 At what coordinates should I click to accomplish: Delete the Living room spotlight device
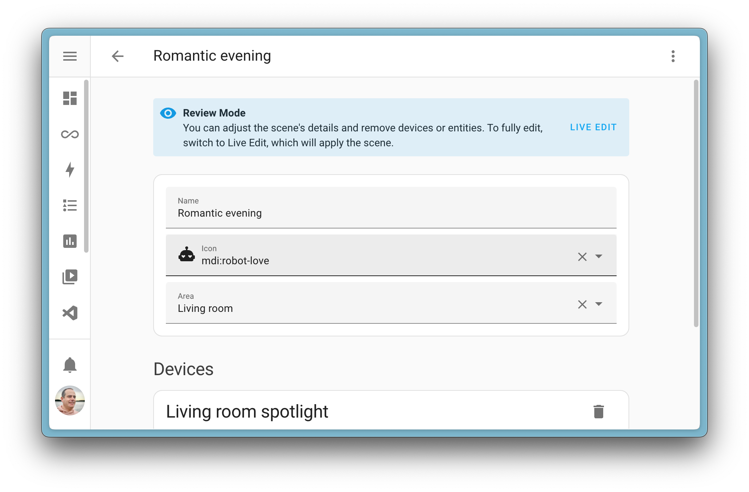coord(599,411)
